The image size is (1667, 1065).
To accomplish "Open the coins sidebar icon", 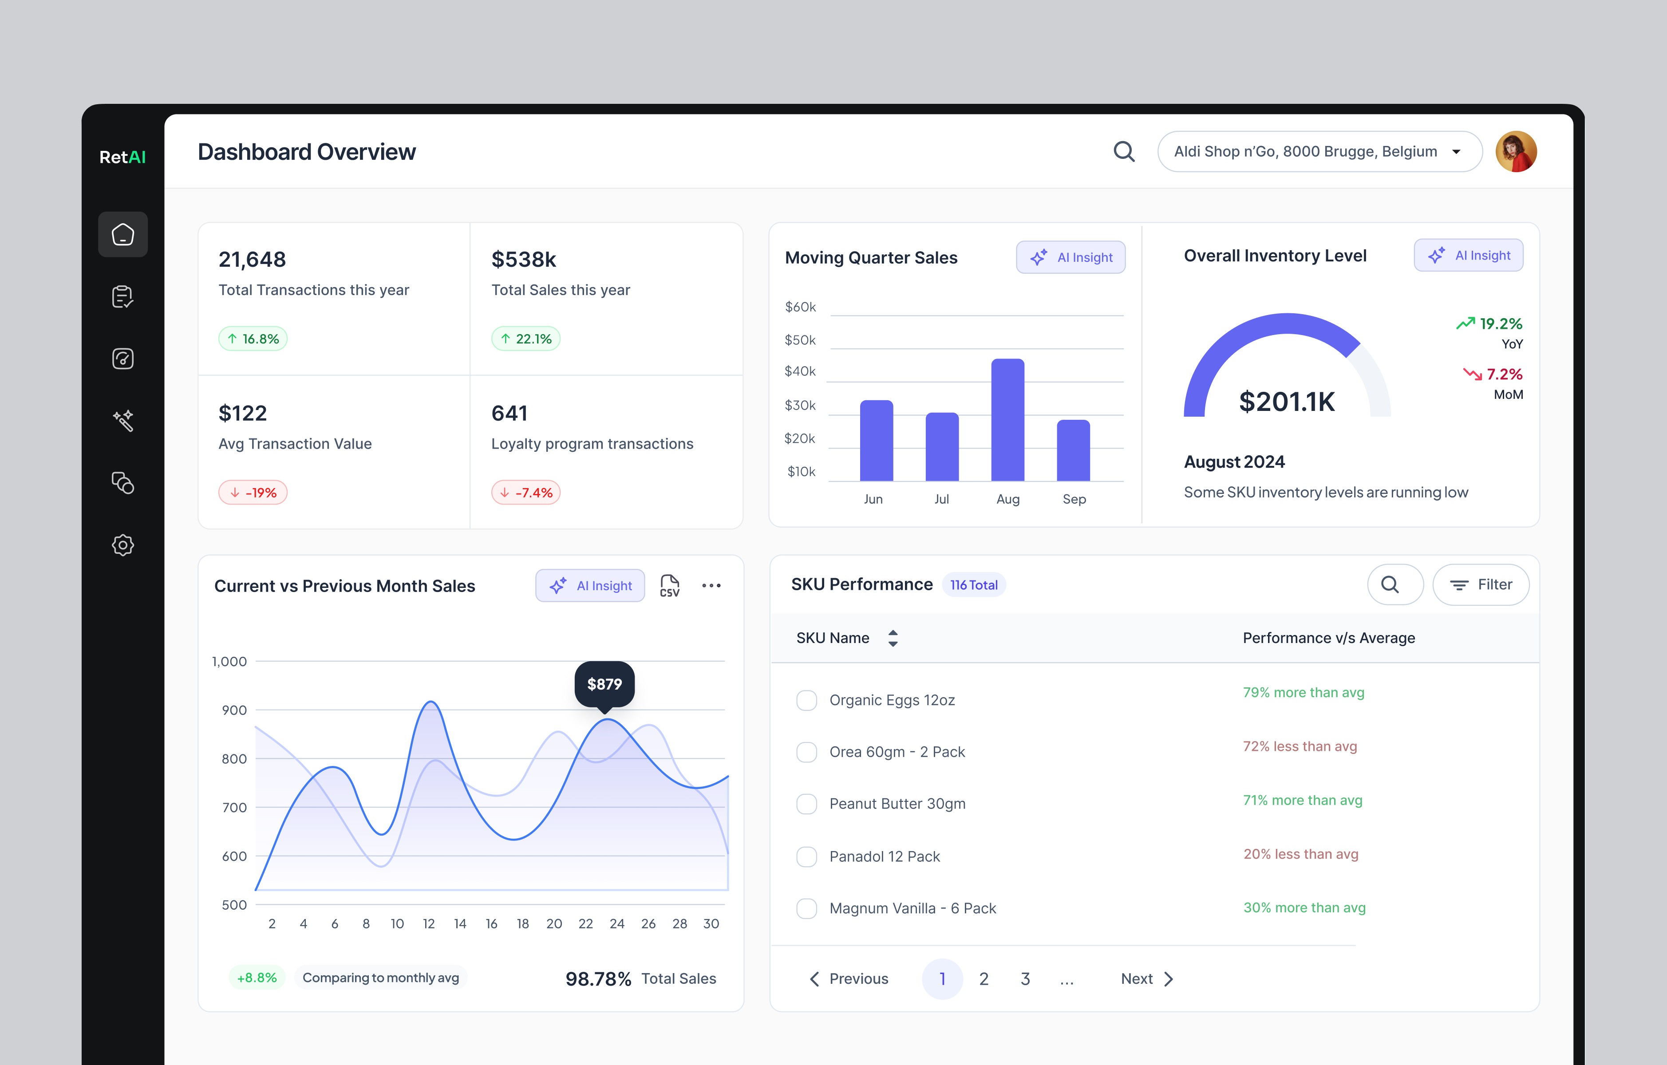I will (x=122, y=482).
